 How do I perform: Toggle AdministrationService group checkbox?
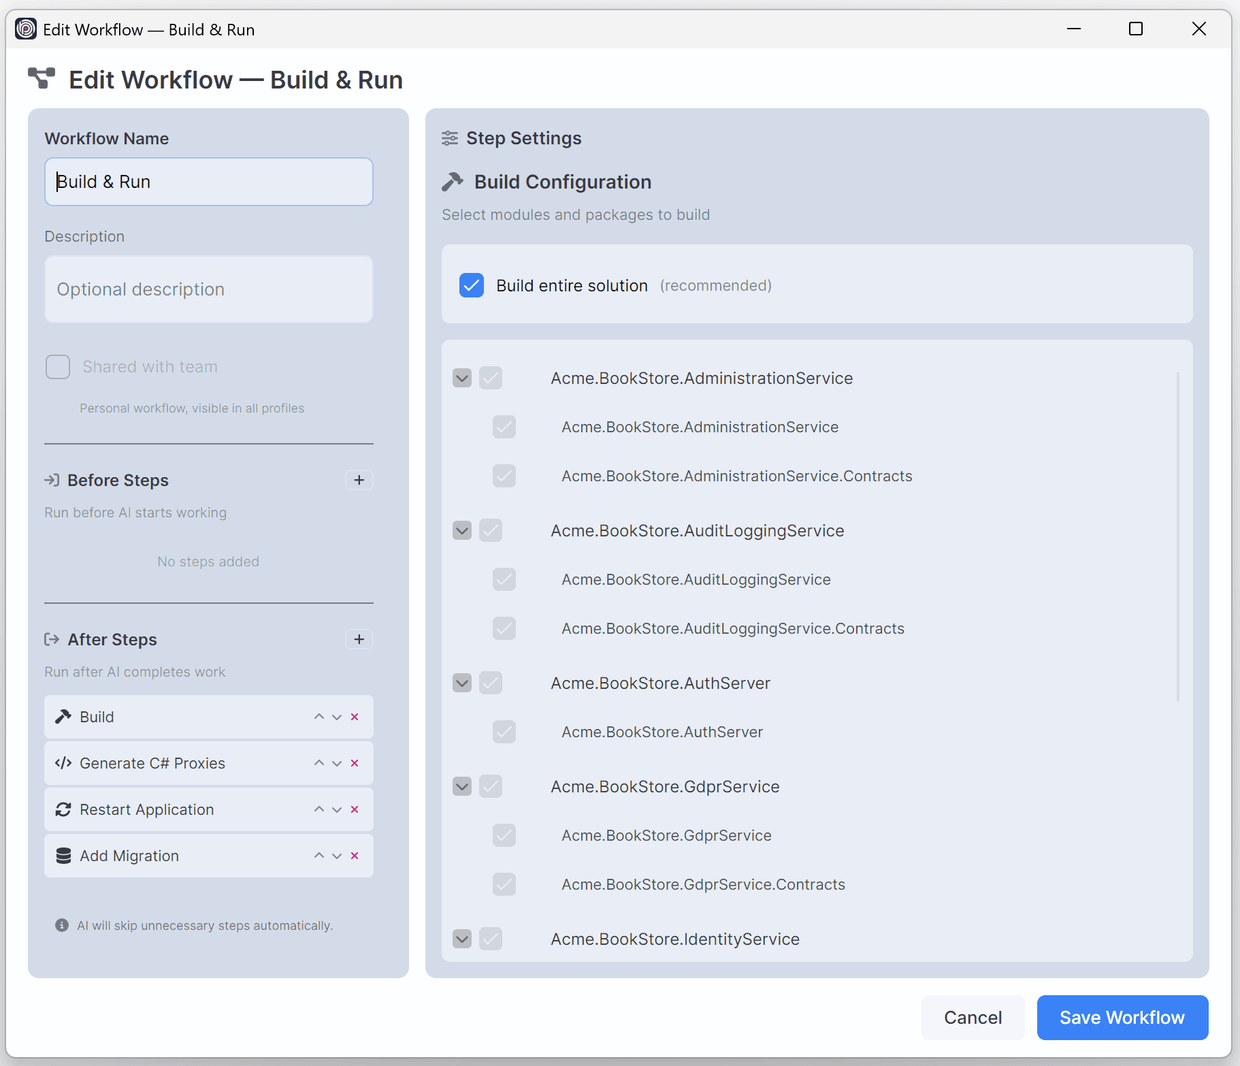click(x=491, y=378)
